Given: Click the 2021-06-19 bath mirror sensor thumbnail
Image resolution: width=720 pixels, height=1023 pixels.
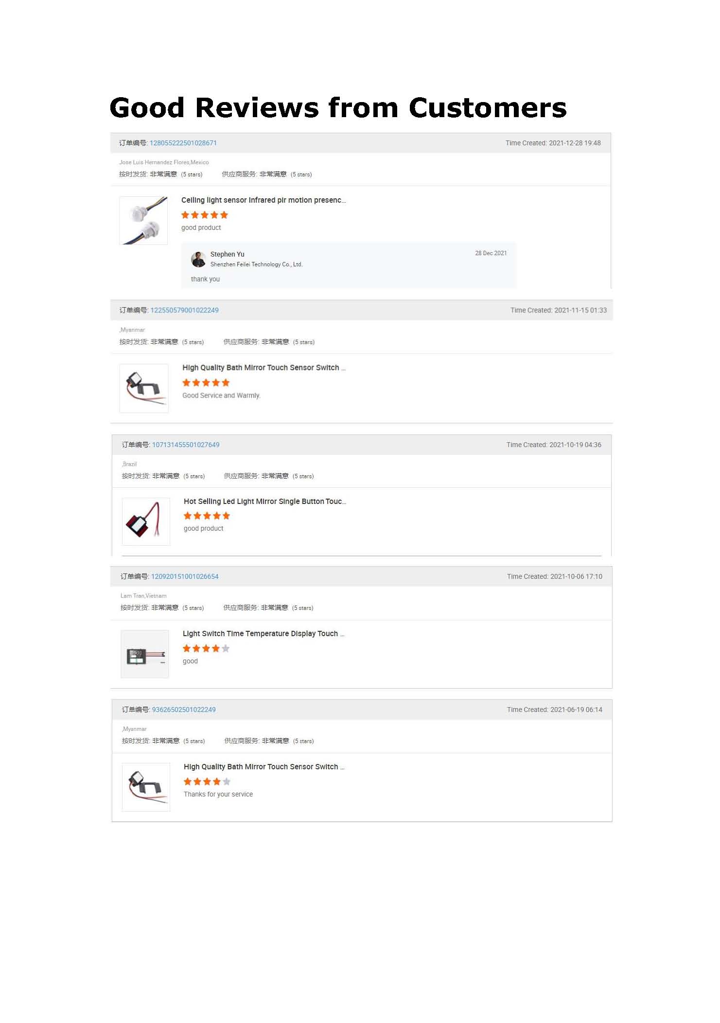Looking at the screenshot, I should (x=146, y=787).
